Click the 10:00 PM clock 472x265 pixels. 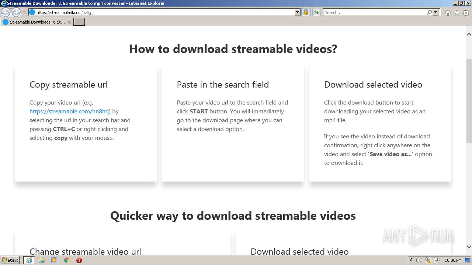tap(453, 260)
